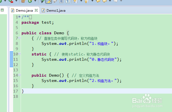
Task: Click the closing brace on line 12
Action: click(x=33, y=65)
